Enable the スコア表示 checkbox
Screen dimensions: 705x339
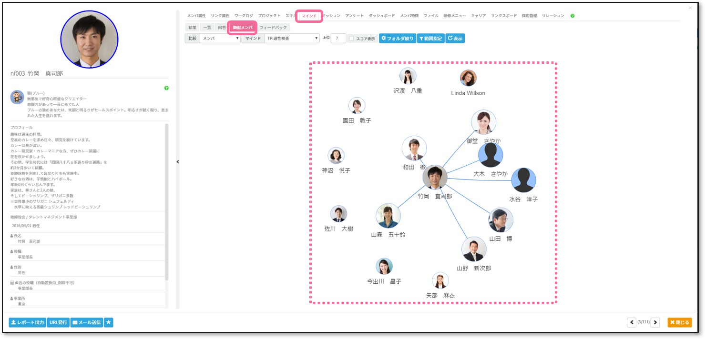coord(351,39)
